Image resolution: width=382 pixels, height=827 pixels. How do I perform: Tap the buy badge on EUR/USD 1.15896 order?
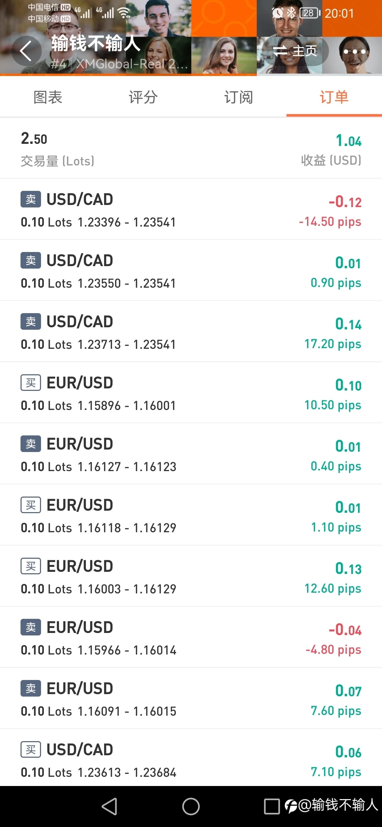pos(31,383)
